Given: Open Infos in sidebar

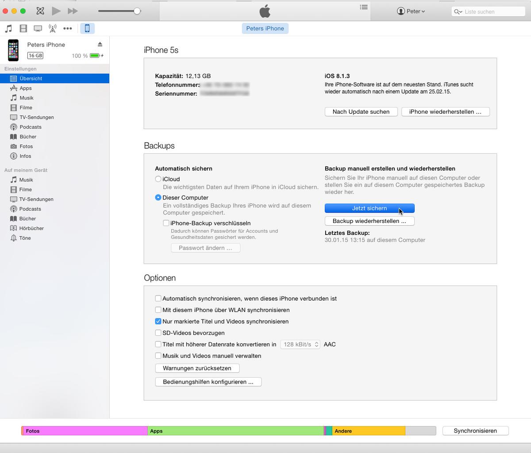Looking at the screenshot, I should 54,156.
